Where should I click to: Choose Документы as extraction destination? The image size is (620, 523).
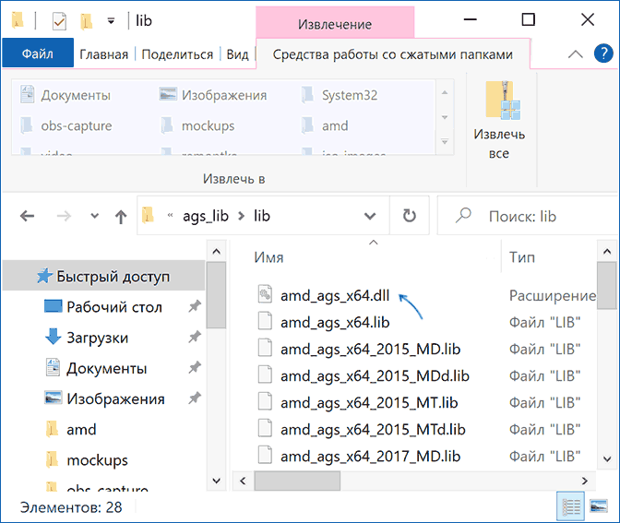pos(66,95)
